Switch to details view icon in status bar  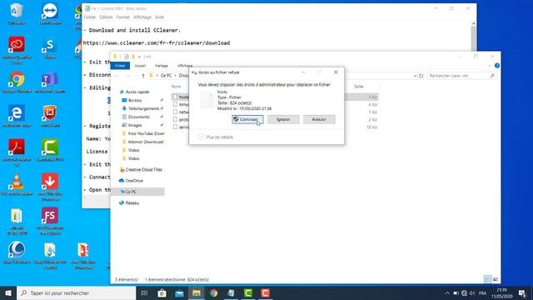[x=488, y=280]
